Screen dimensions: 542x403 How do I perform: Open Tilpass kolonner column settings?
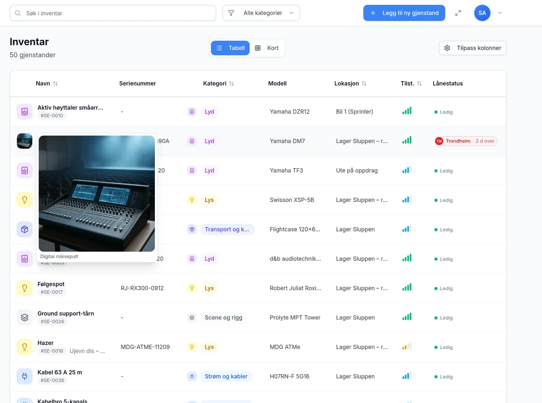(x=472, y=48)
